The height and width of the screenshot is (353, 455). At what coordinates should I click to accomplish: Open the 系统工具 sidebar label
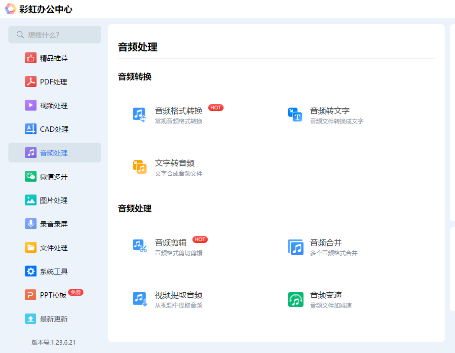click(54, 272)
